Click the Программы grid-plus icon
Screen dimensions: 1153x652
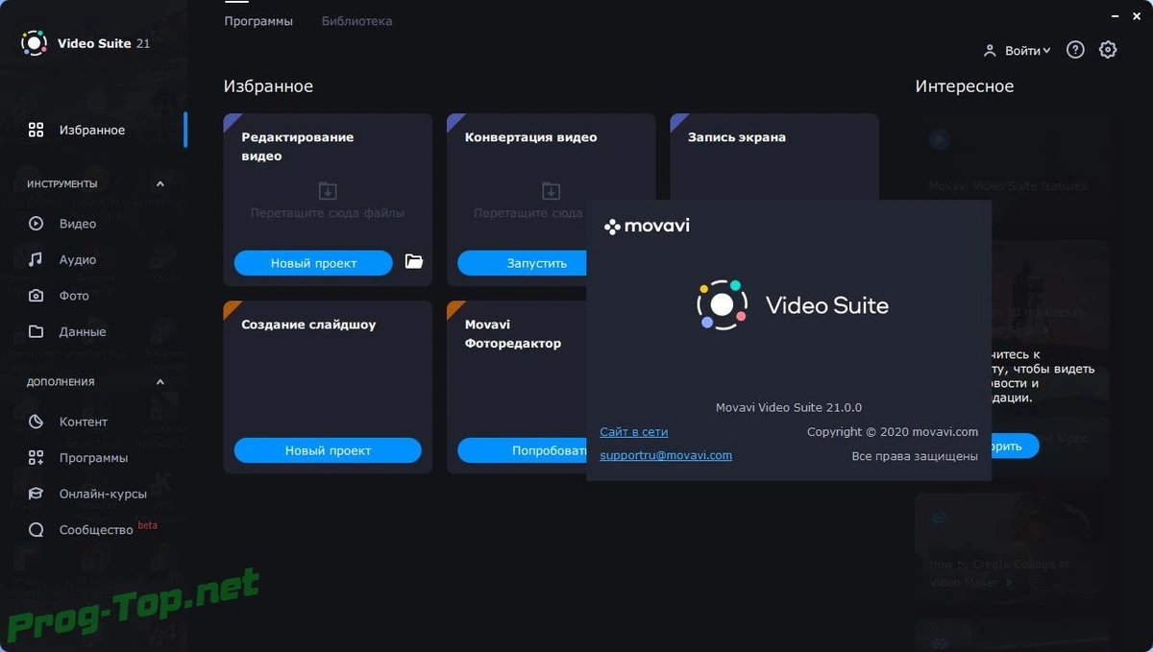pos(36,458)
